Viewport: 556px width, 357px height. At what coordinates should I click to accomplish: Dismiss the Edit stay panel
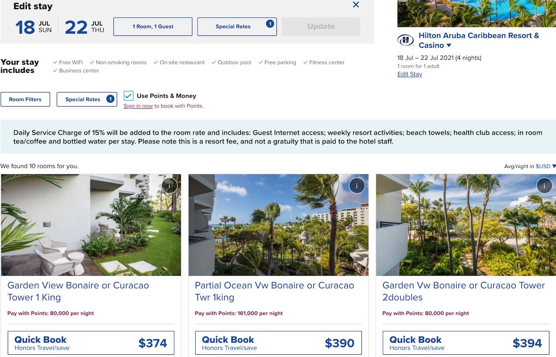point(355,5)
